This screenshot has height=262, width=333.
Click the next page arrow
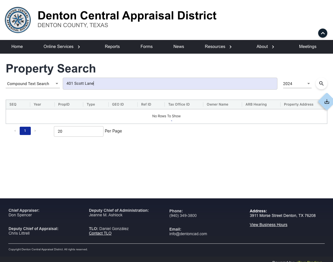(x=35, y=131)
